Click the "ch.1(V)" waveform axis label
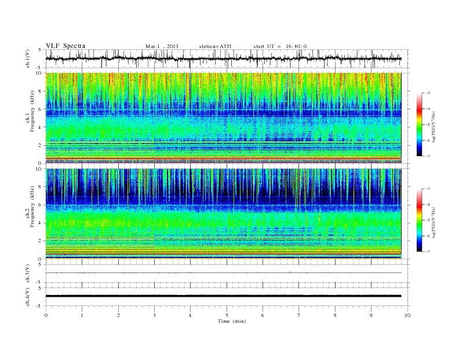The image size is (459, 354). pos(28,58)
